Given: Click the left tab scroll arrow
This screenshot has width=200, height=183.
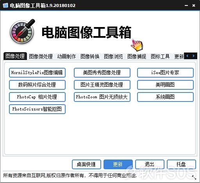Looking at the screenshot, I should coord(187,56).
